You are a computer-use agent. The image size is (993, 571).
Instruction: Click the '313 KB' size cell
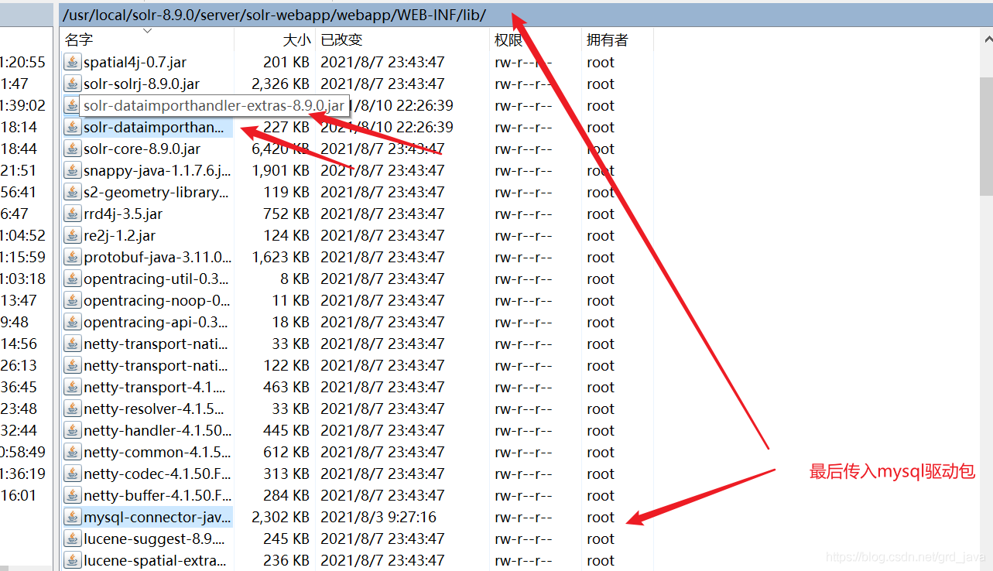286,474
